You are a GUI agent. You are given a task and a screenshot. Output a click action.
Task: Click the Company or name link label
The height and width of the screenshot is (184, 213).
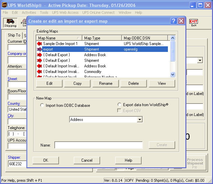pos(17,54)
